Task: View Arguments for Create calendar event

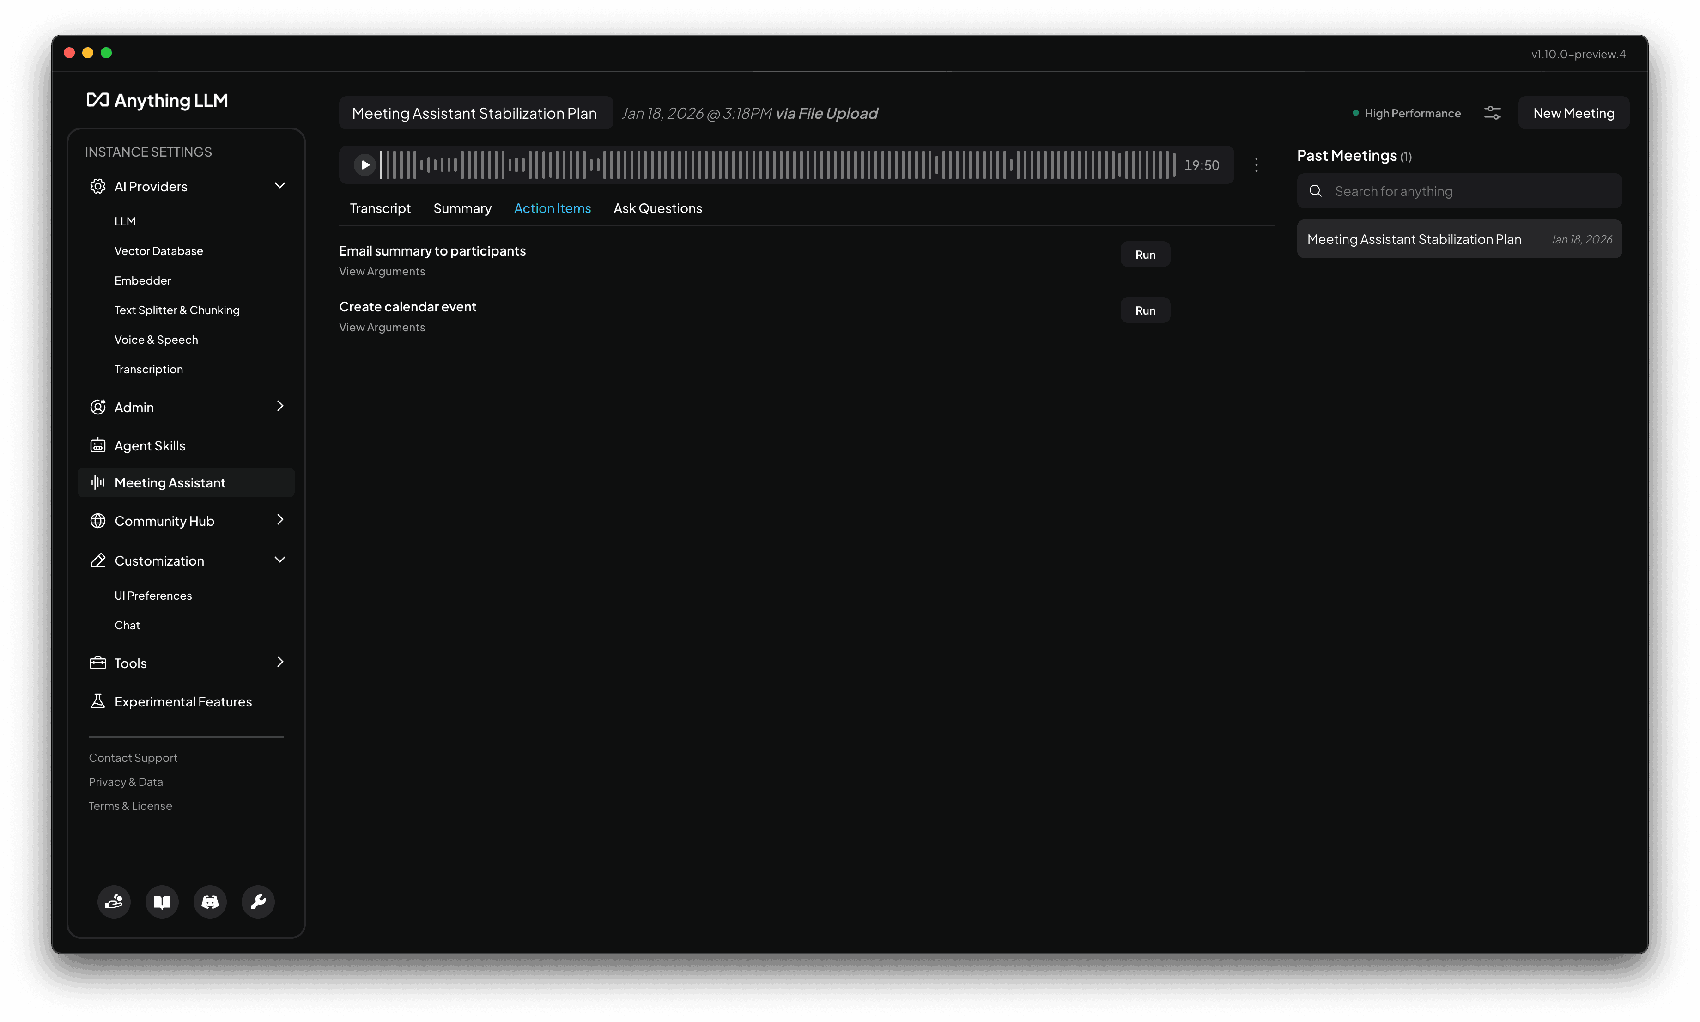Action: click(382, 327)
